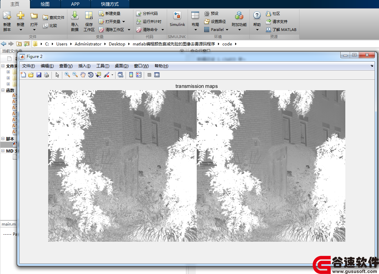
Task: Collapse the 脚本 group in file browser
Action: 3,139
